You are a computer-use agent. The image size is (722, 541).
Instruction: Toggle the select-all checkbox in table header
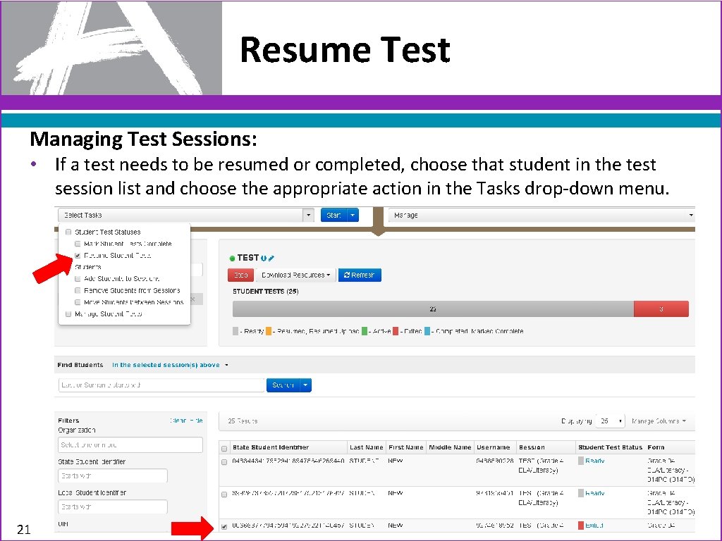(x=224, y=447)
